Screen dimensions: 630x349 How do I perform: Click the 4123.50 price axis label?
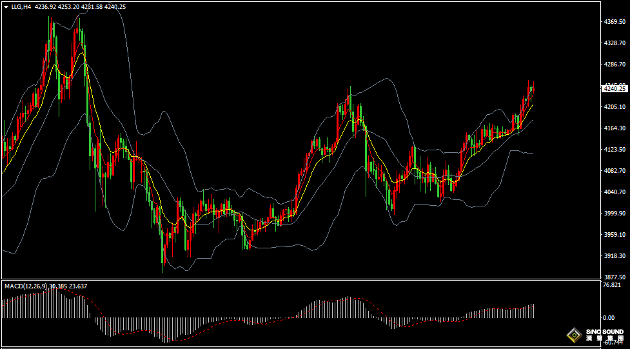(x=615, y=150)
